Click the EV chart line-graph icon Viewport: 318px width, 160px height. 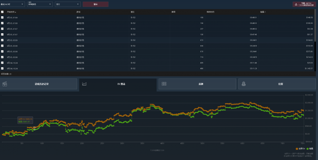(x=84, y=84)
